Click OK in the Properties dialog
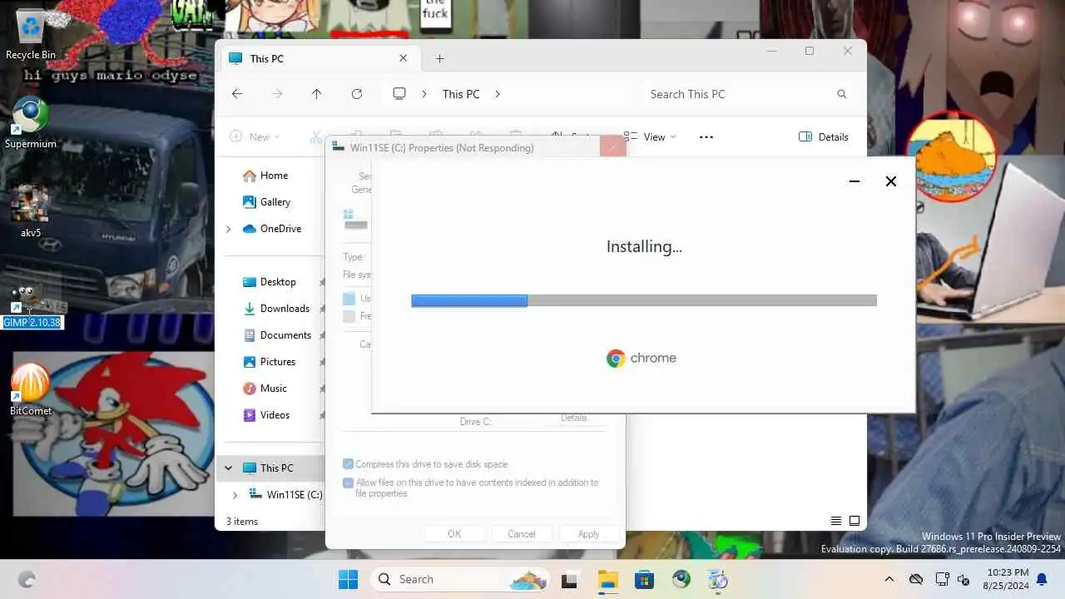This screenshot has height=599, width=1065. tap(454, 534)
